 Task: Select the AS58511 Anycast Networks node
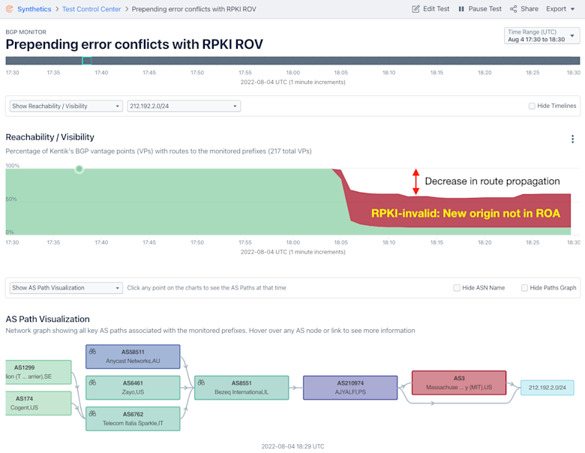(x=133, y=357)
